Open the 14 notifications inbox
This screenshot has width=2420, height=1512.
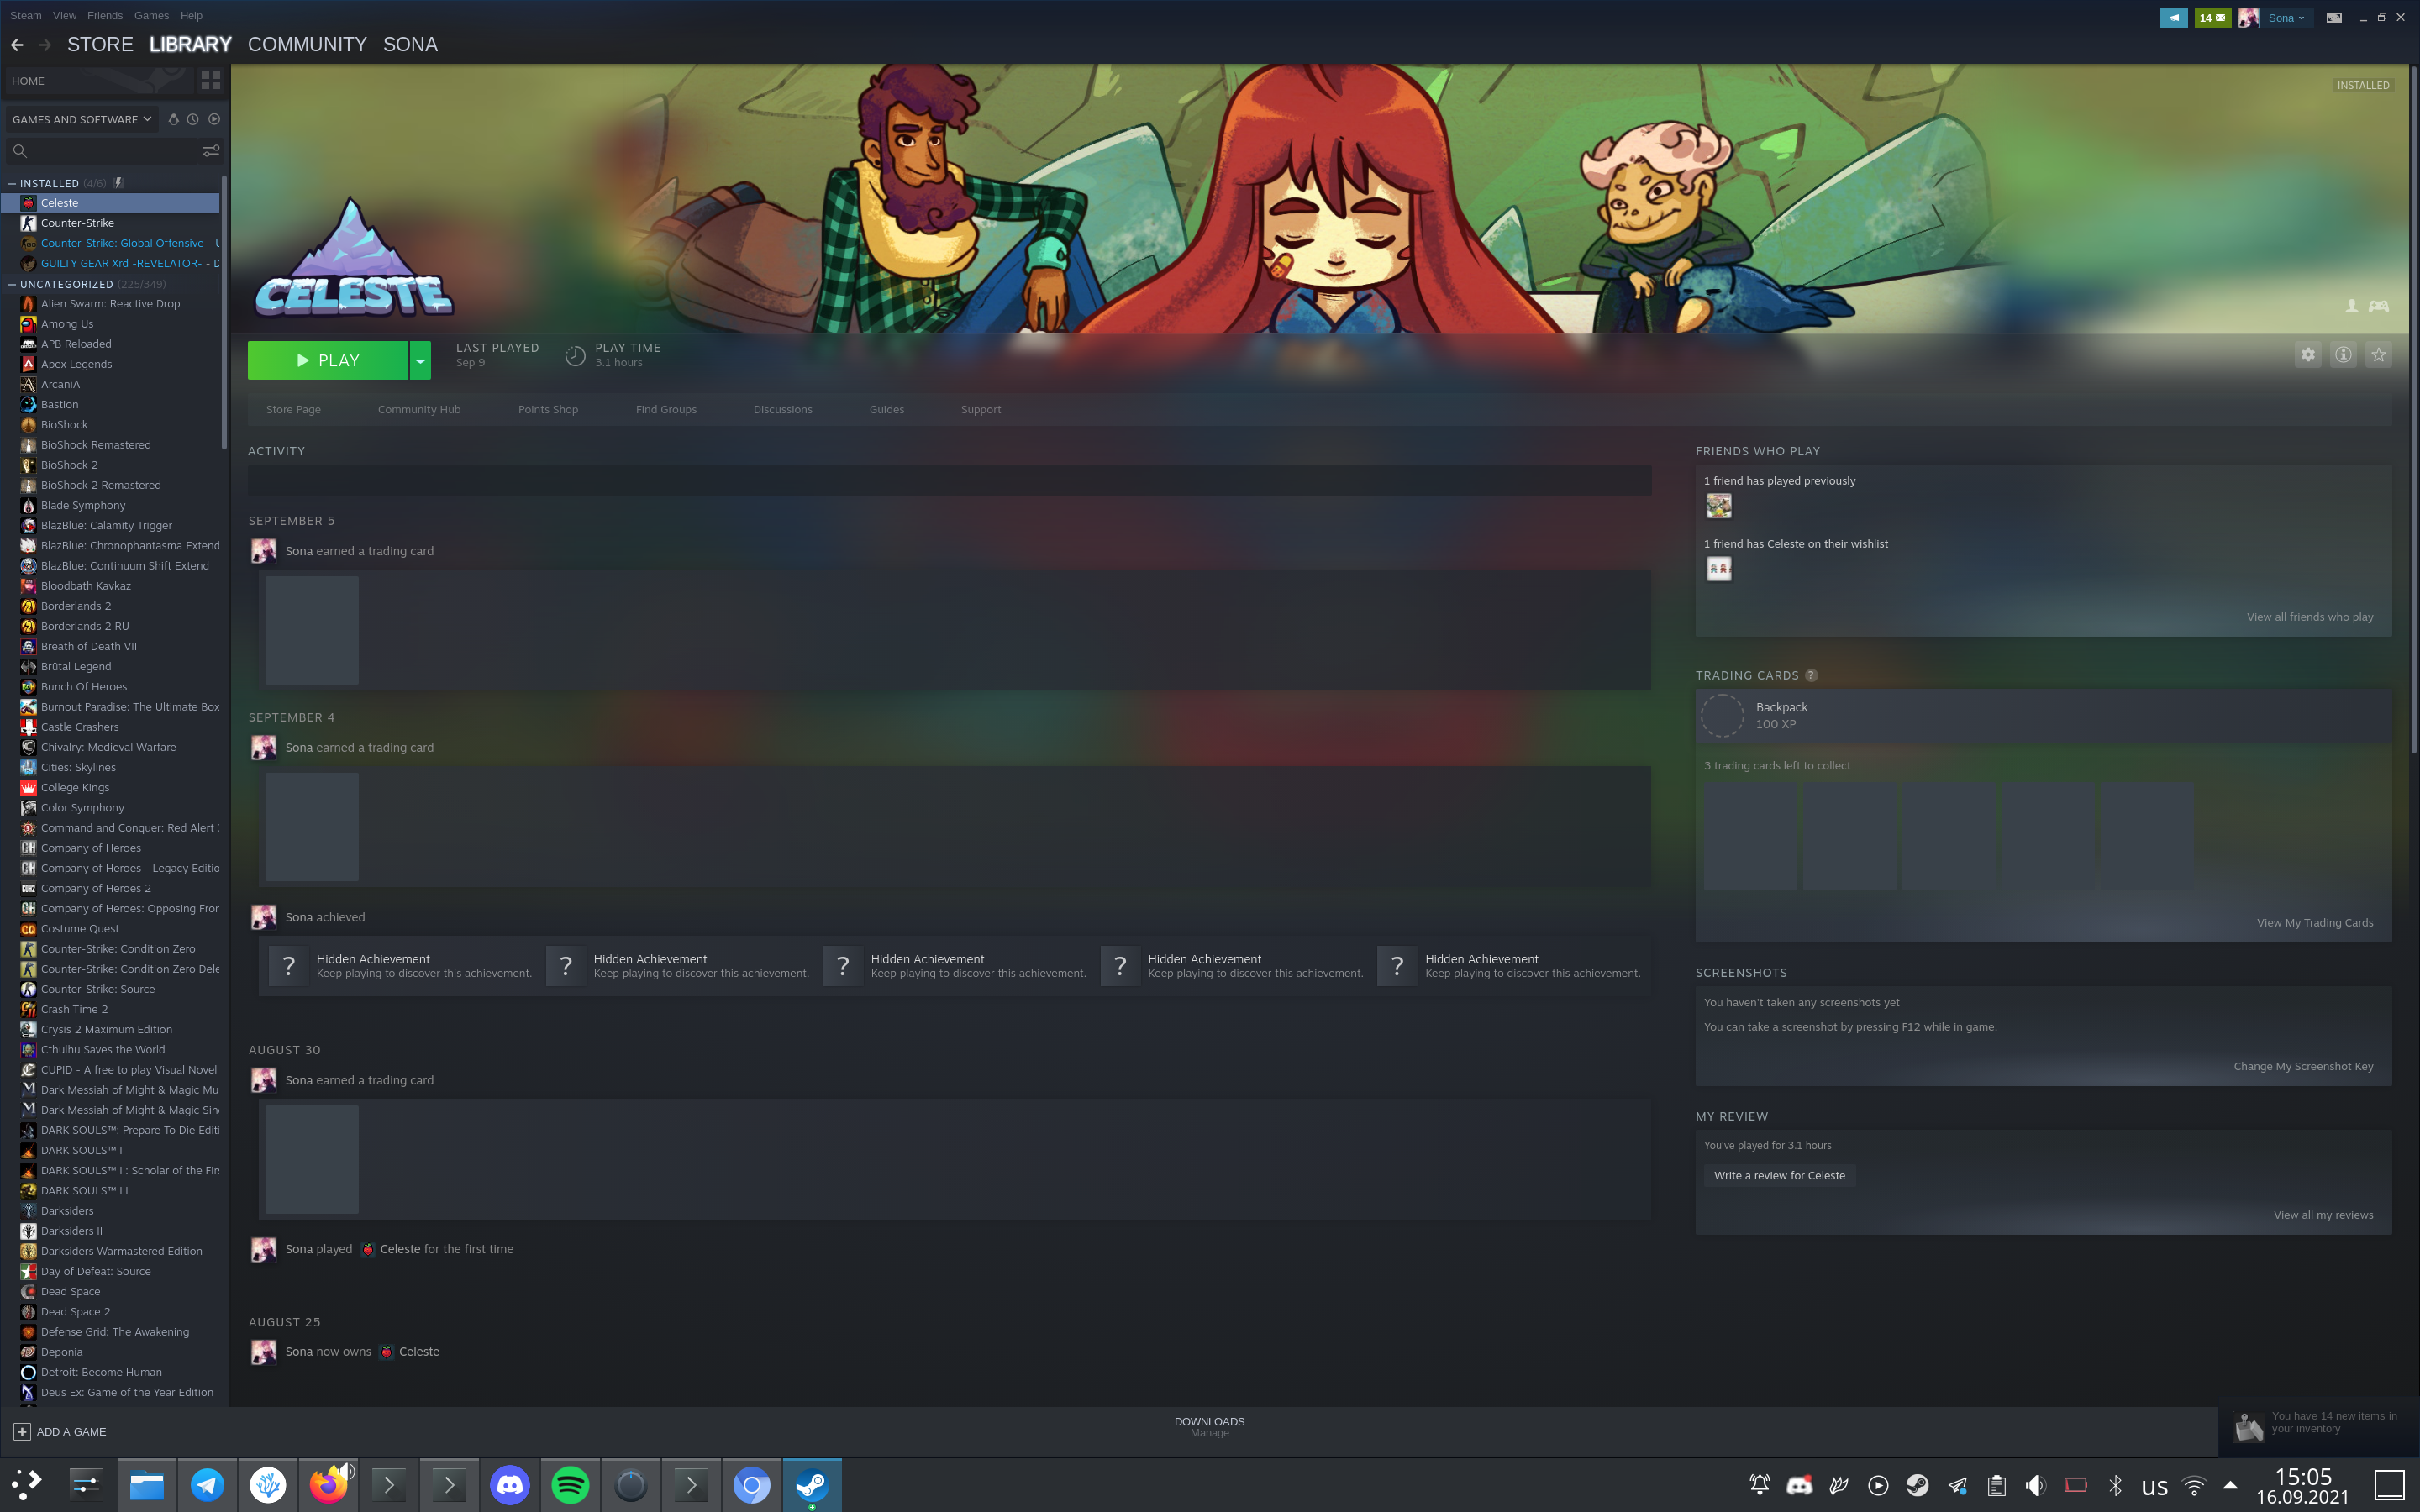click(x=2213, y=17)
